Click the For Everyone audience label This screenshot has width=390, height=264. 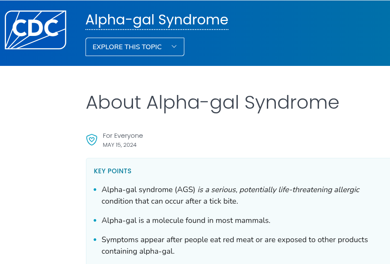[x=123, y=136]
